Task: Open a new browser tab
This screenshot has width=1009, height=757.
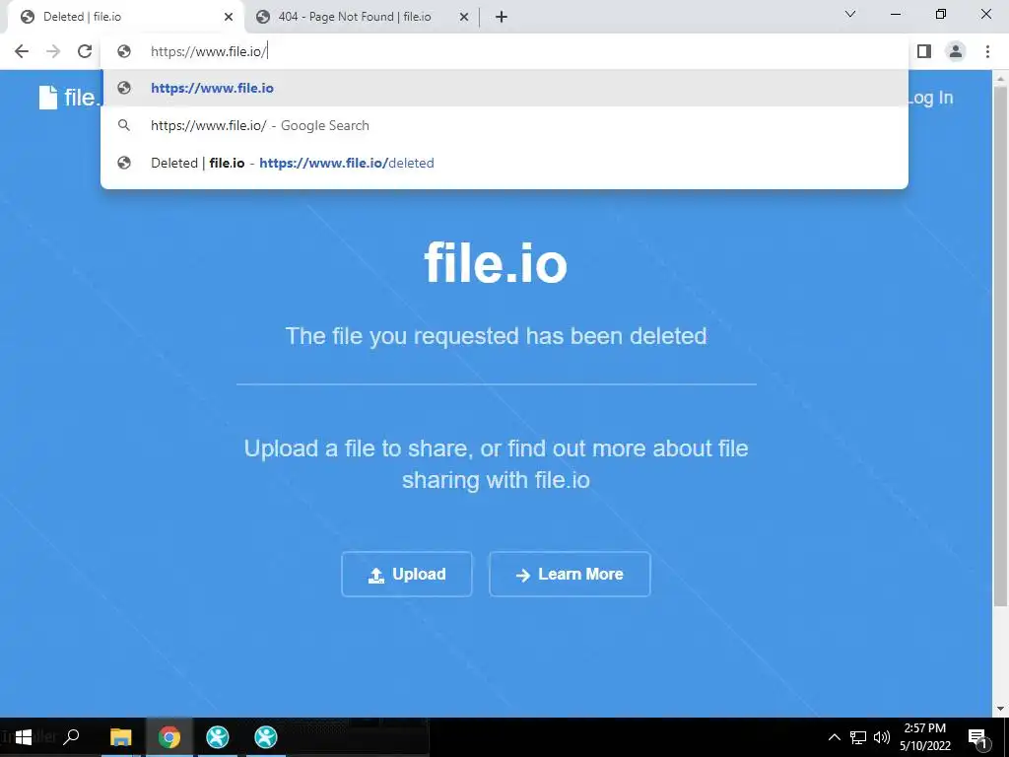Action: click(502, 18)
